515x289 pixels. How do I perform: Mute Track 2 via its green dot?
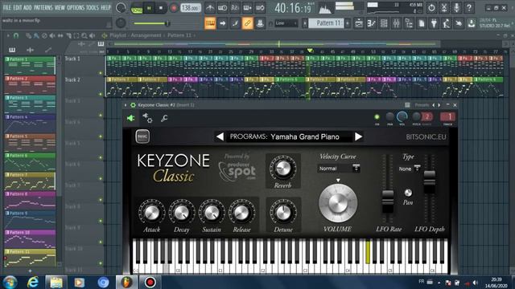(x=101, y=94)
